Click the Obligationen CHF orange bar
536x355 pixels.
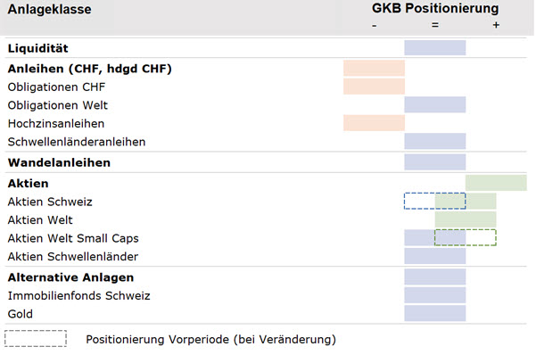pos(374,87)
